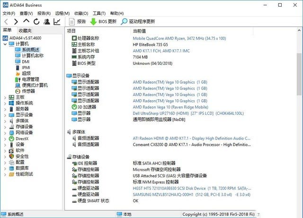Screen dimensions: 303x218
Task: Open the 报告(R) menu
Action: (x=44, y=13)
